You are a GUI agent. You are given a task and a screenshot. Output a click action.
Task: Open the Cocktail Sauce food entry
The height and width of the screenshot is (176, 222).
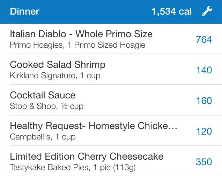pos(43,95)
